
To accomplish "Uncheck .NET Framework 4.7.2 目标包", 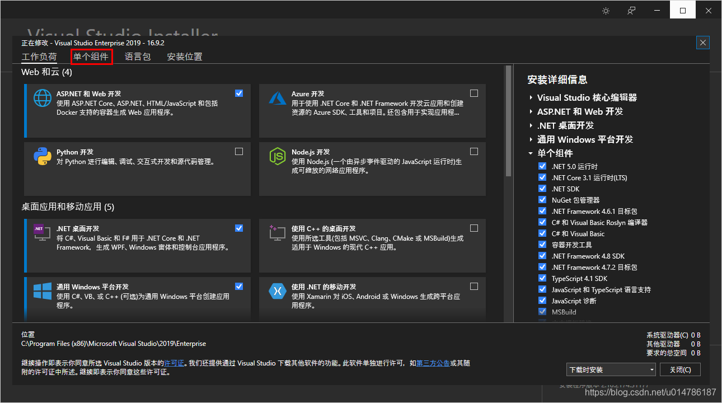I will 542,267.
